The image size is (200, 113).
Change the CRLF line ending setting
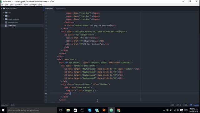(x=172, y=105)
